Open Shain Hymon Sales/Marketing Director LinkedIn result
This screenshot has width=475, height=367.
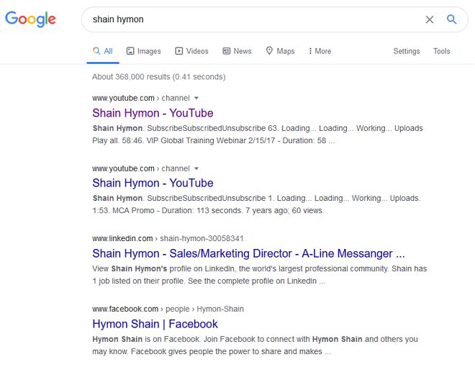point(248,253)
